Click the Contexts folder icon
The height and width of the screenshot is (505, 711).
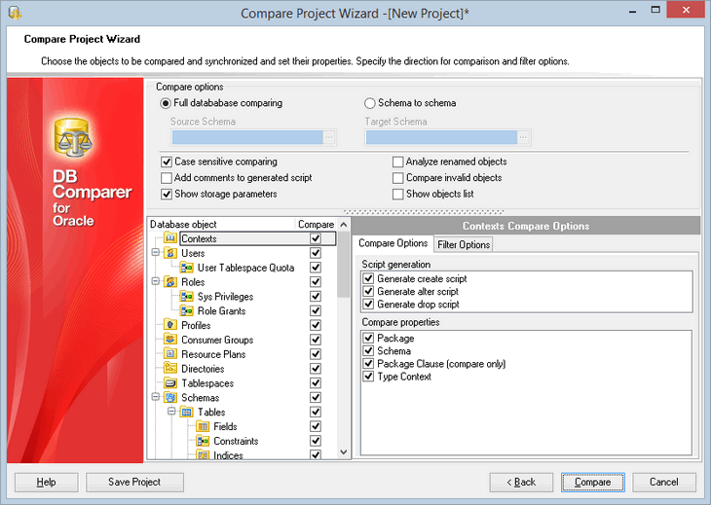click(x=170, y=238)
